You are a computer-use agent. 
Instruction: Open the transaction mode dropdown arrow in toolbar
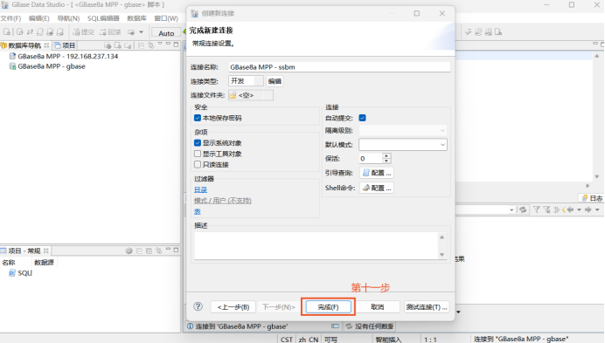(142, 32)
